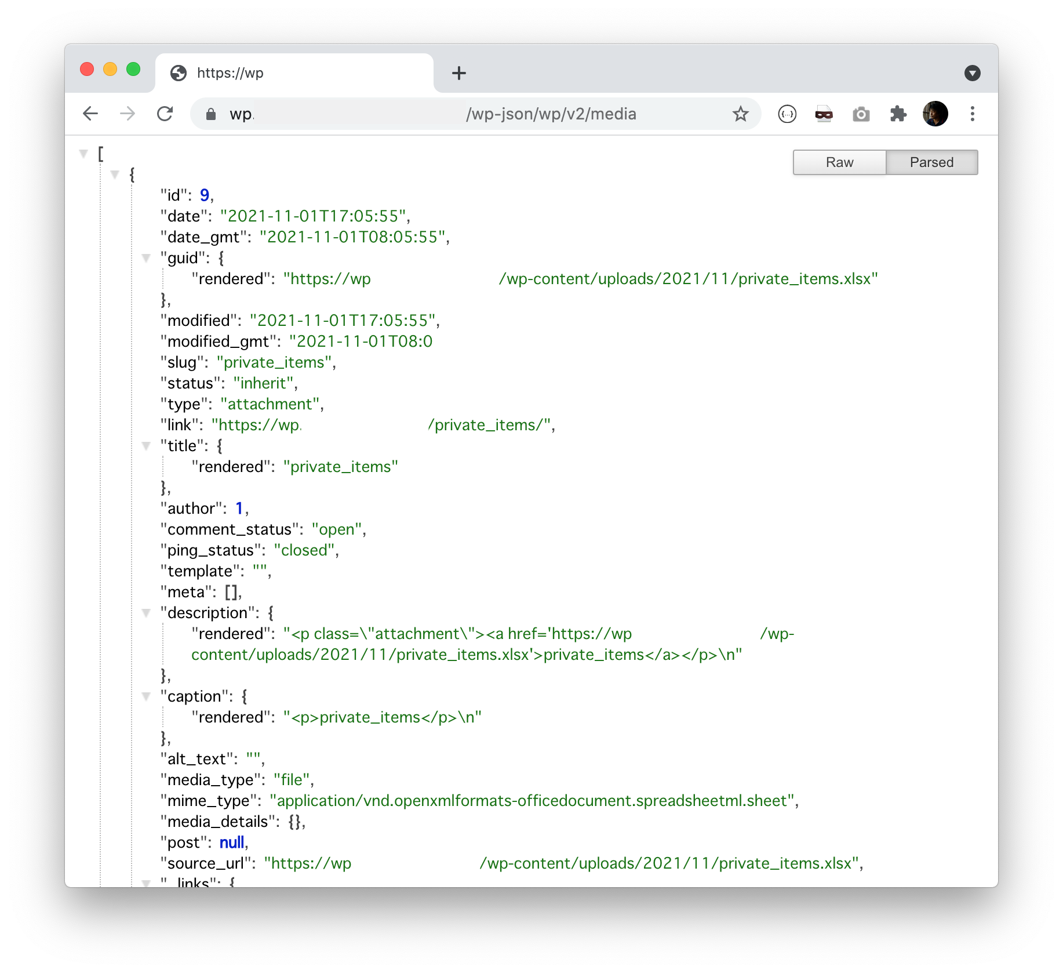Click the status value "inherit"
This screenshot has width=1063, height=973.
pos(263,383)
